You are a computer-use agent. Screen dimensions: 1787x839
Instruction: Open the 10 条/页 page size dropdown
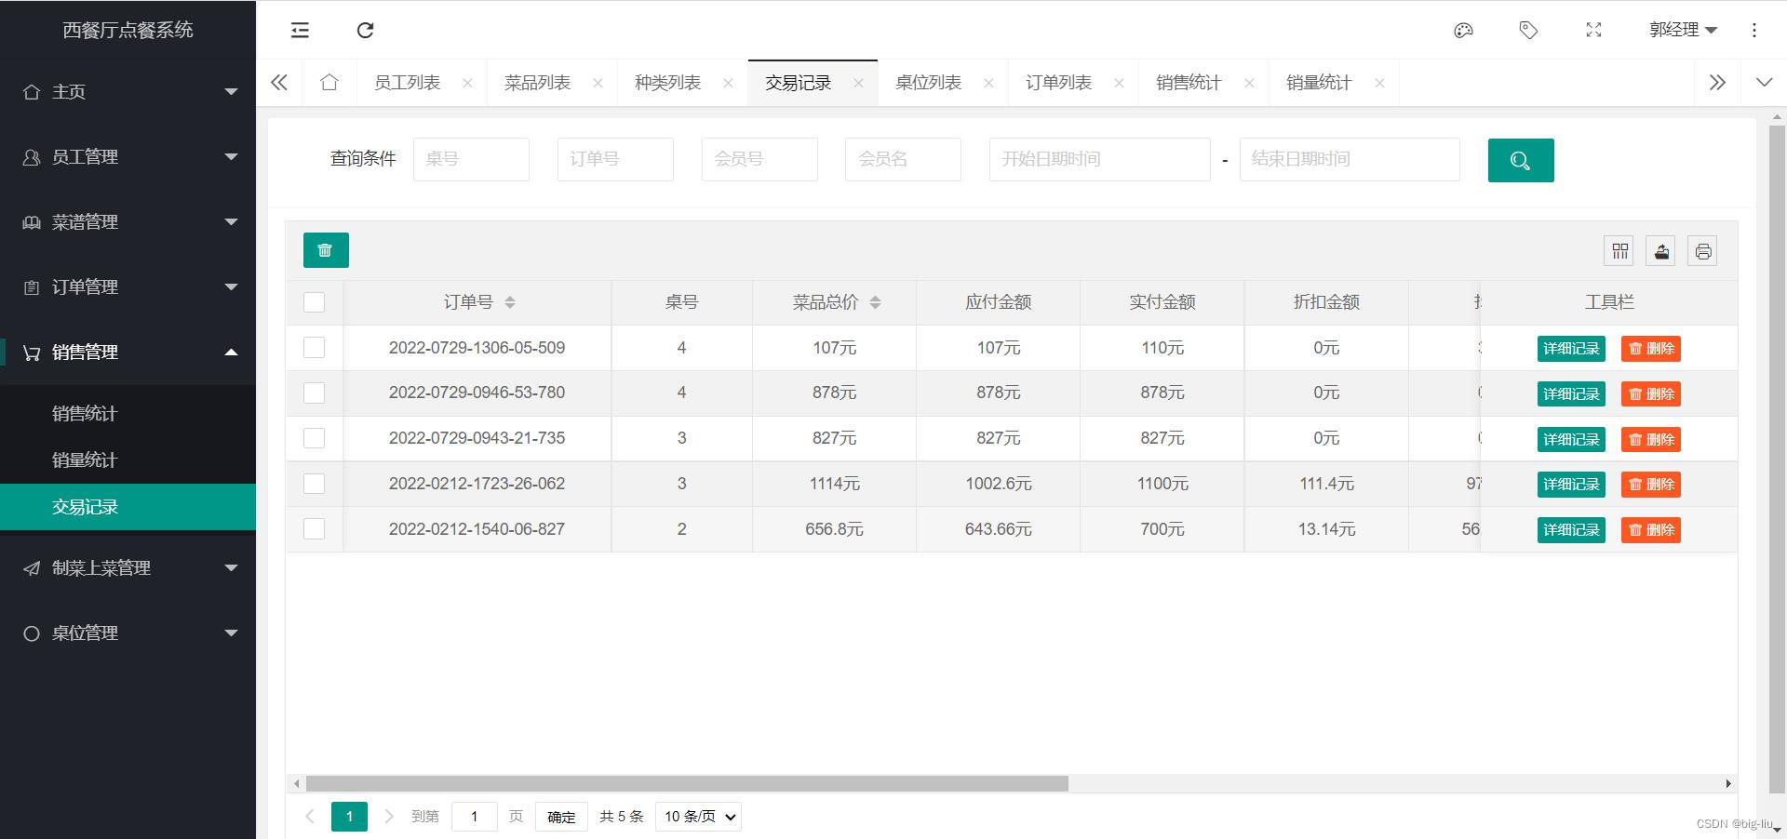(698, 817)
